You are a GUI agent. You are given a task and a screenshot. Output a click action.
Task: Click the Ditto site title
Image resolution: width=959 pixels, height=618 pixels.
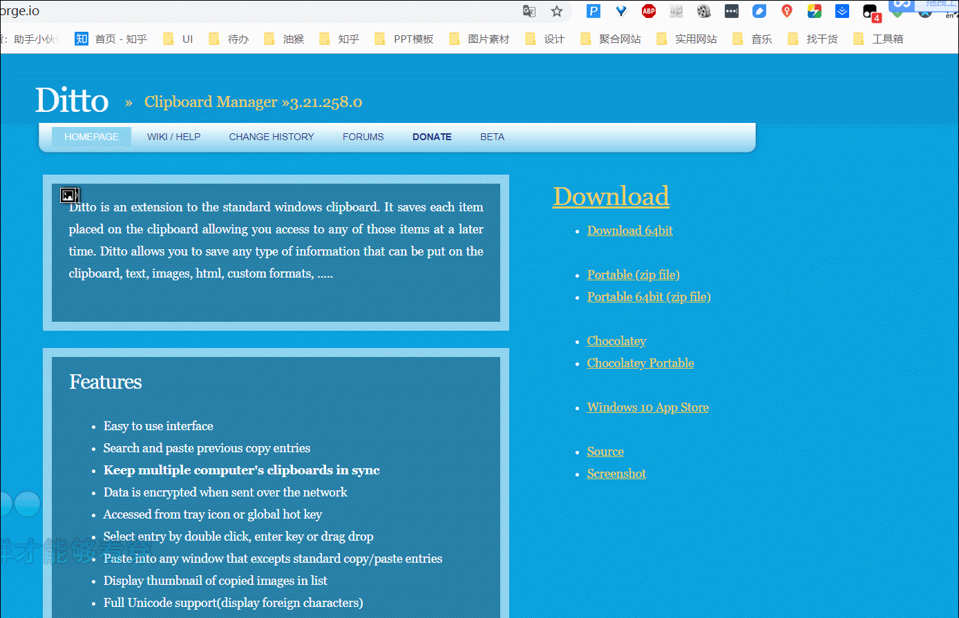[x=72, y=100]
